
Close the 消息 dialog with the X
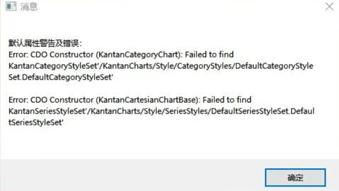(329, 7)
